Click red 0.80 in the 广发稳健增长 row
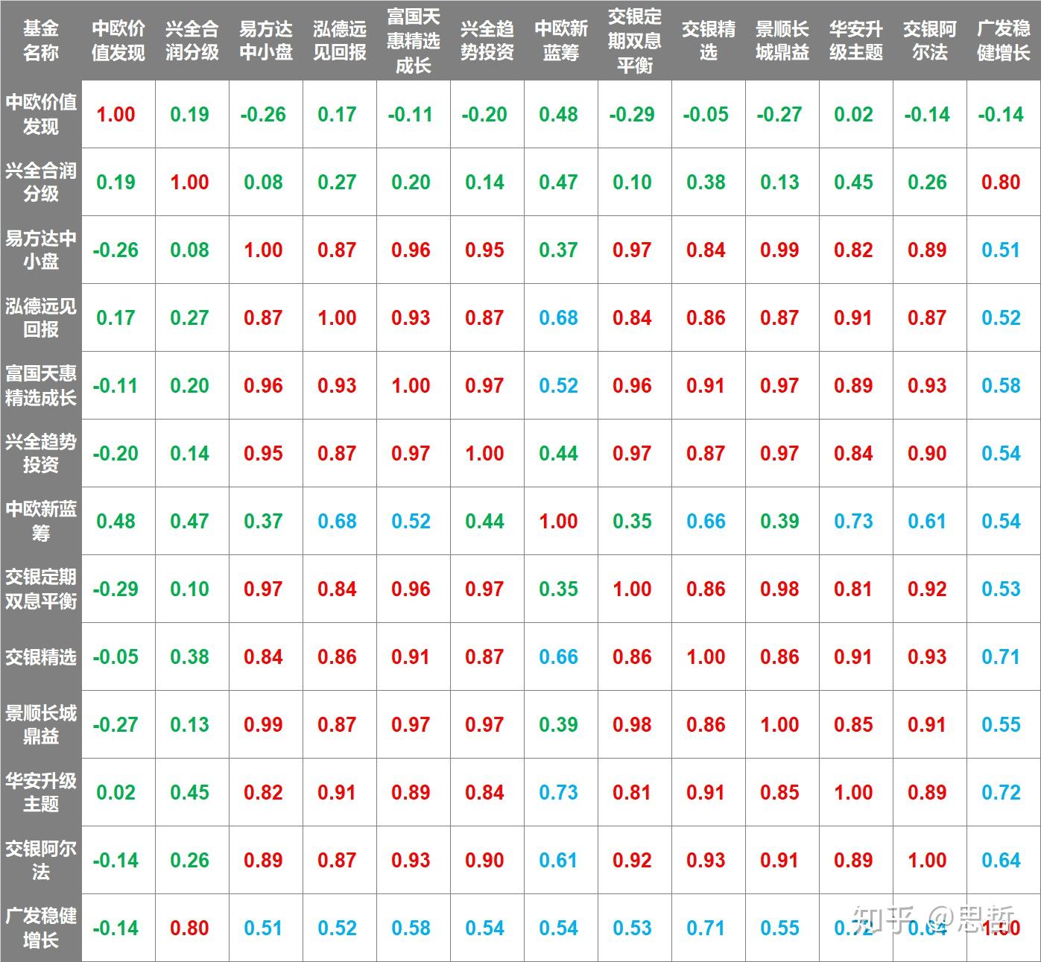The height and width of the screenshot is (962, 1041). coord(189,928)
